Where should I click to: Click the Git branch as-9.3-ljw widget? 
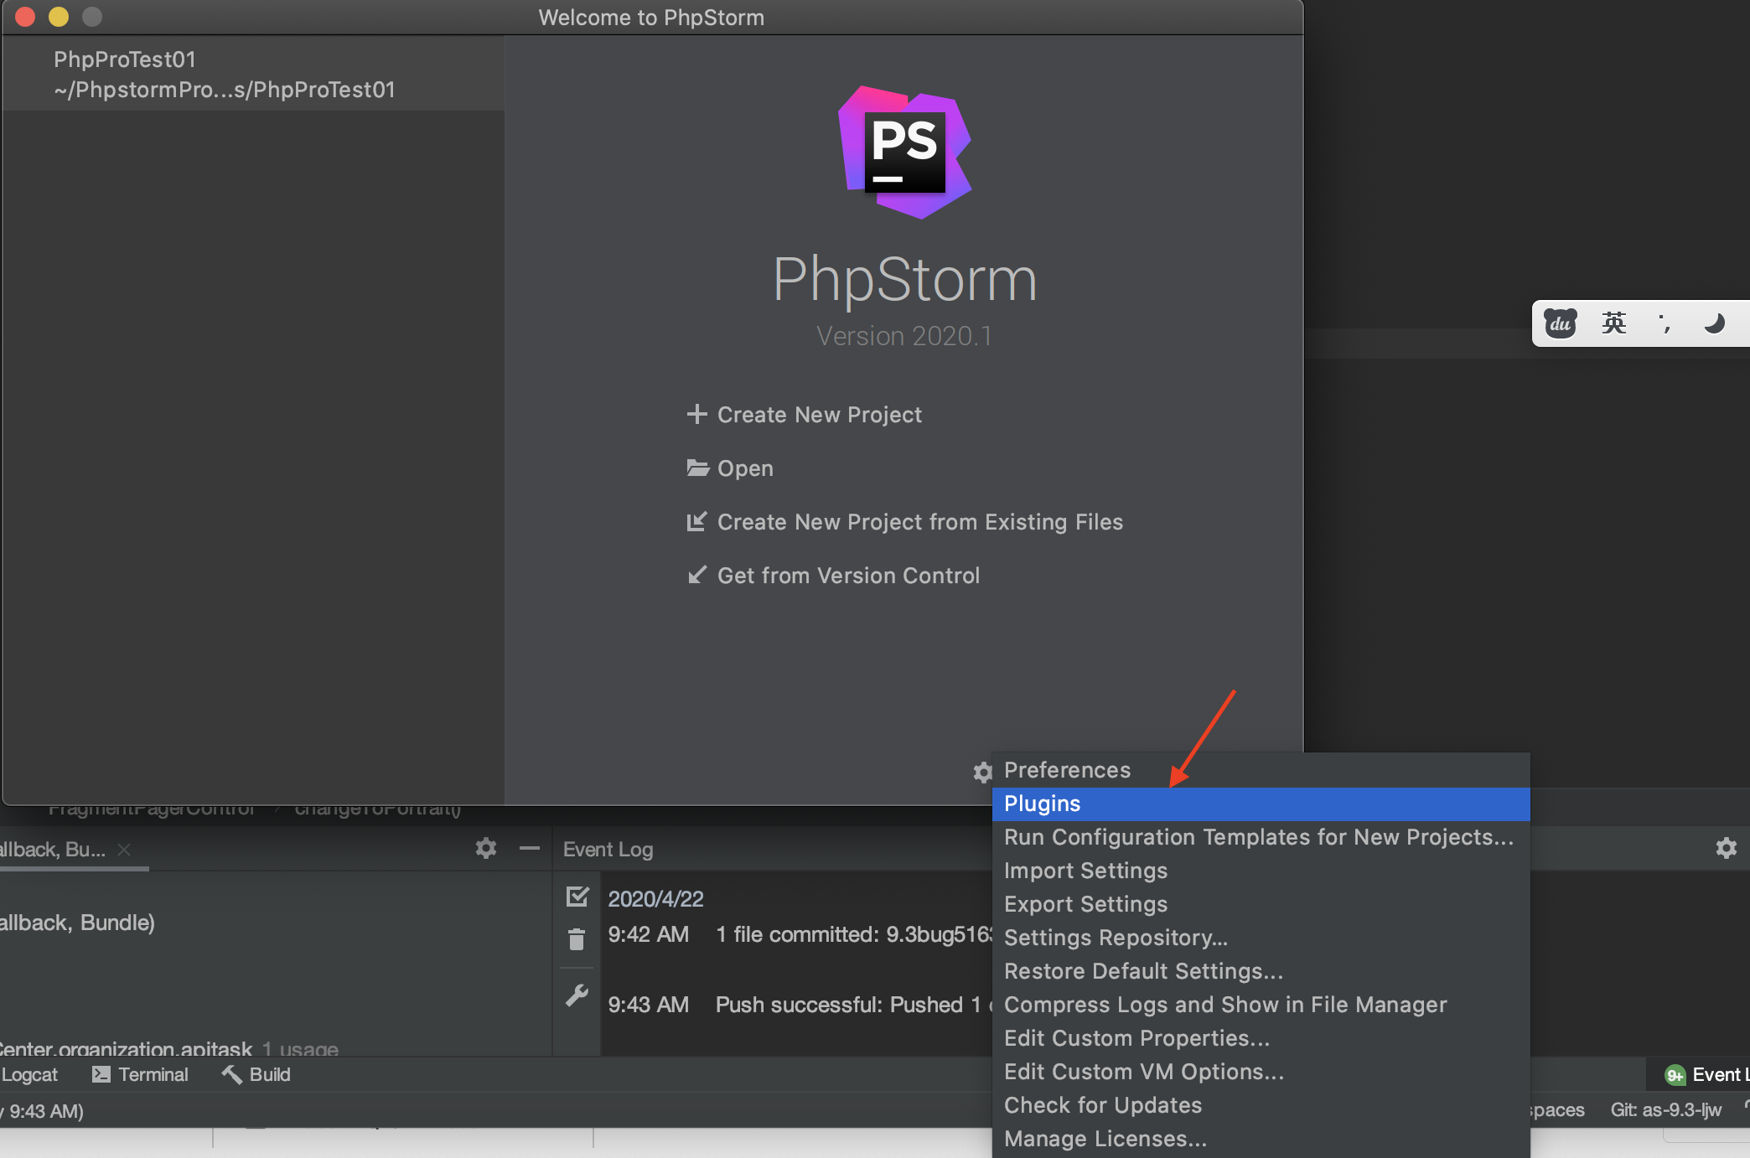point(1665,1110)
